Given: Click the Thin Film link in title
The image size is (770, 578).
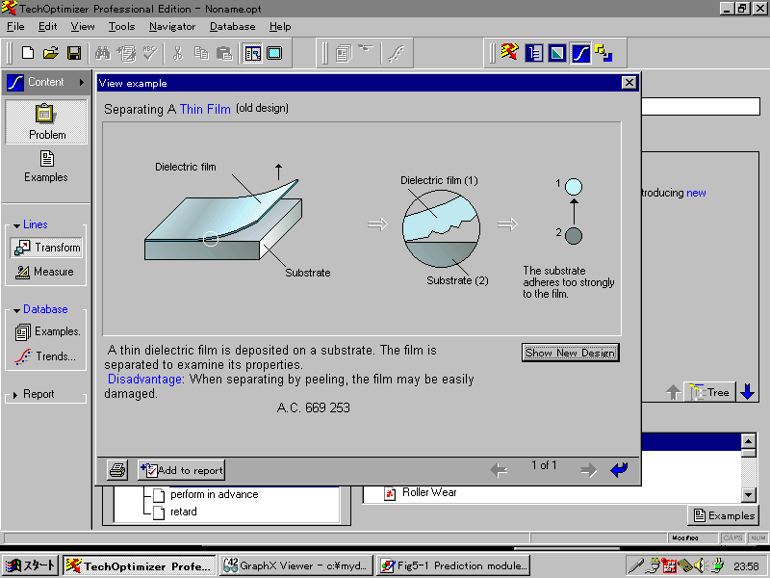Looking at the screenshot, I should (x=205, y=109).
